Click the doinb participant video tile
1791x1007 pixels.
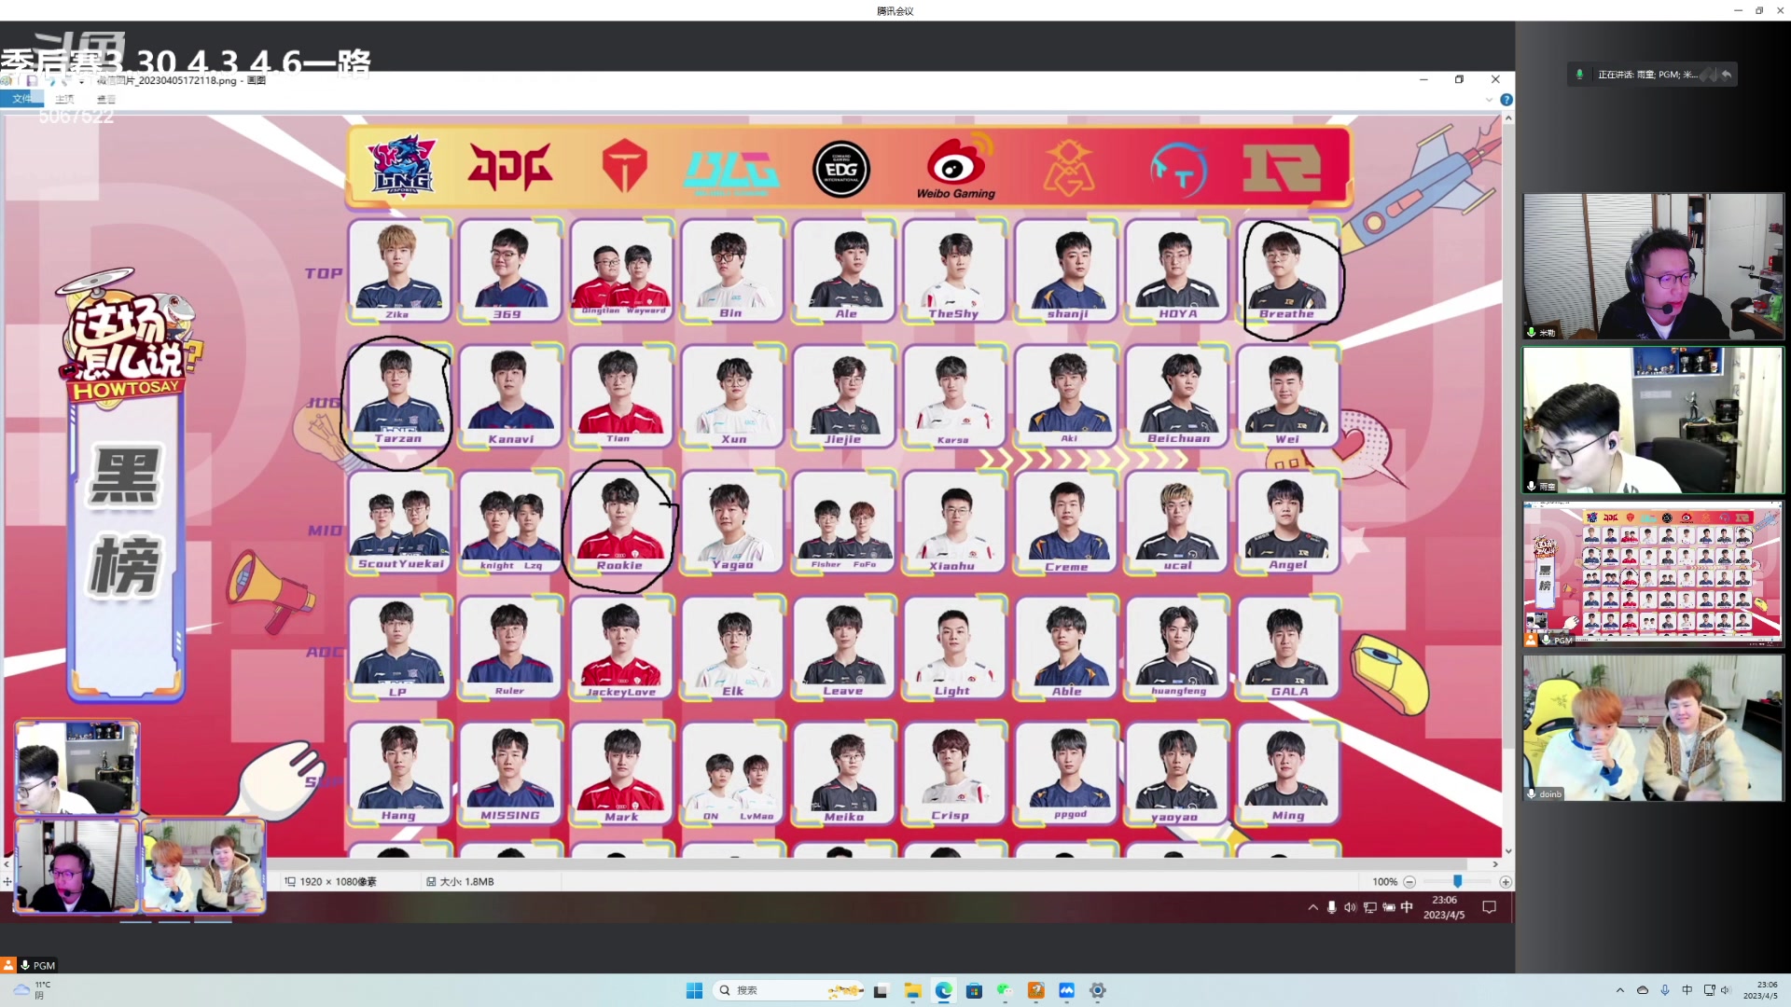(1653, 727)
